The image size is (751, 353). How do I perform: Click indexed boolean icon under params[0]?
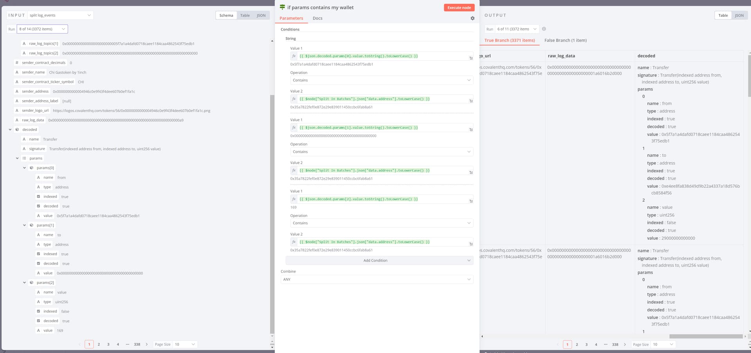38,197
